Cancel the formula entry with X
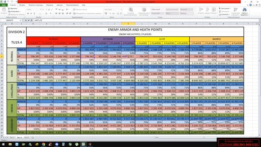The width and height of the screenshot is (261, 147). [x=26, y=20]
